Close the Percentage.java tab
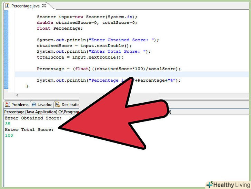Viewport: 251px width, 189px height. pos(44,6)
